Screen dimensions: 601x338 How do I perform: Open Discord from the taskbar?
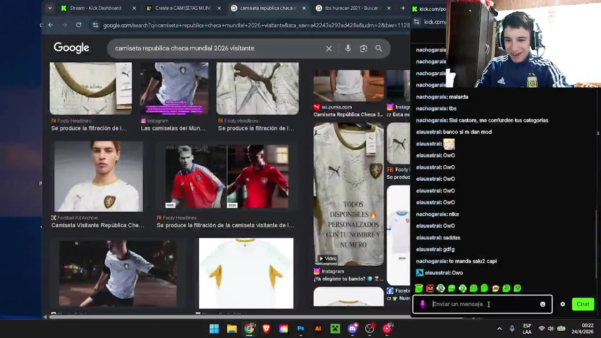tap(353, 329)
